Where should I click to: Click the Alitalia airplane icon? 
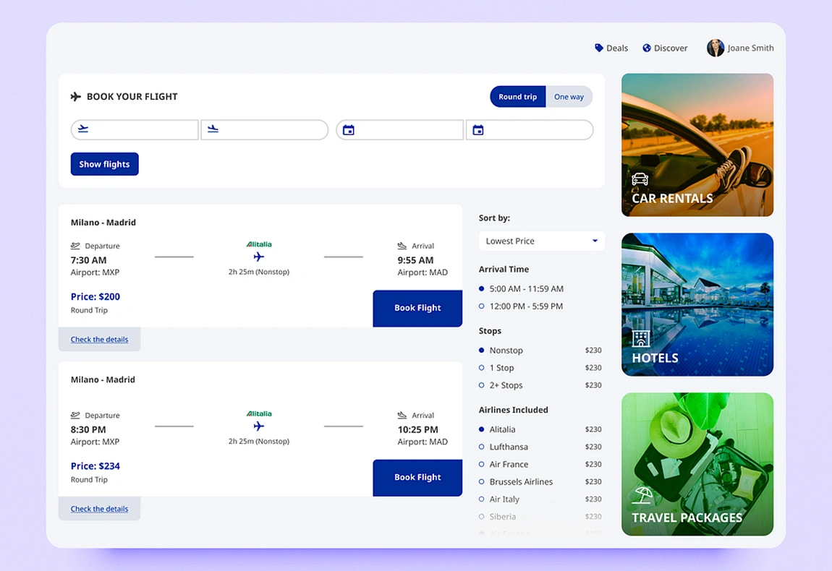pos(258,255)
